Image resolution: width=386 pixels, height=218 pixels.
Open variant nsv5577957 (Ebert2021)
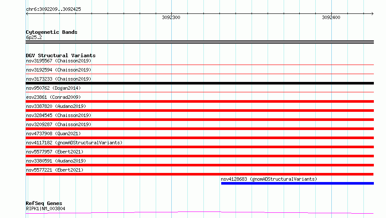pos(55,152)
